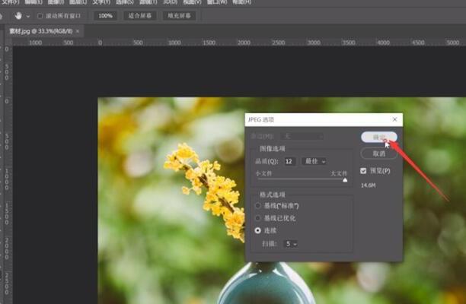
Task: Select the 基线已优化 radio option
Action: (257, 218)
